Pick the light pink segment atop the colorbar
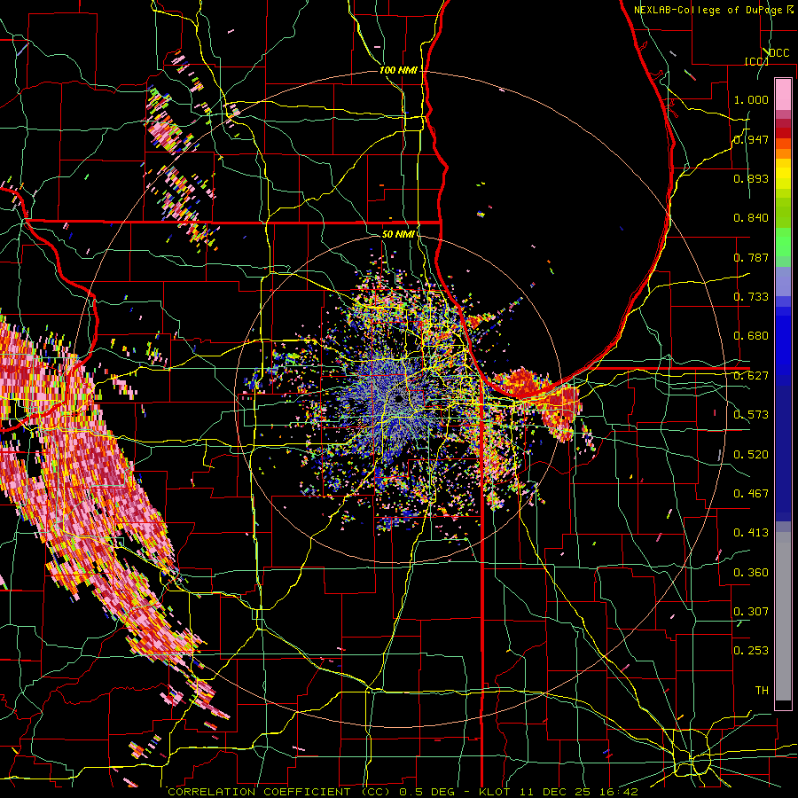The height and width of the screenshot is (798, 798). (x=783, y=94)
